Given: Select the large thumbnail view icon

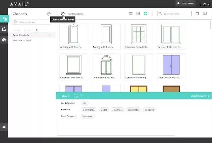Looking at the screenshot, I should pyautogui.click(x=145, y=14).
